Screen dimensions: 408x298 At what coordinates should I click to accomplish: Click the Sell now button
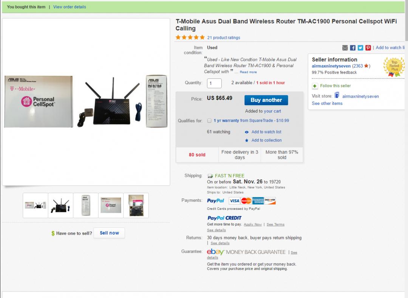(x=109, y=233)
